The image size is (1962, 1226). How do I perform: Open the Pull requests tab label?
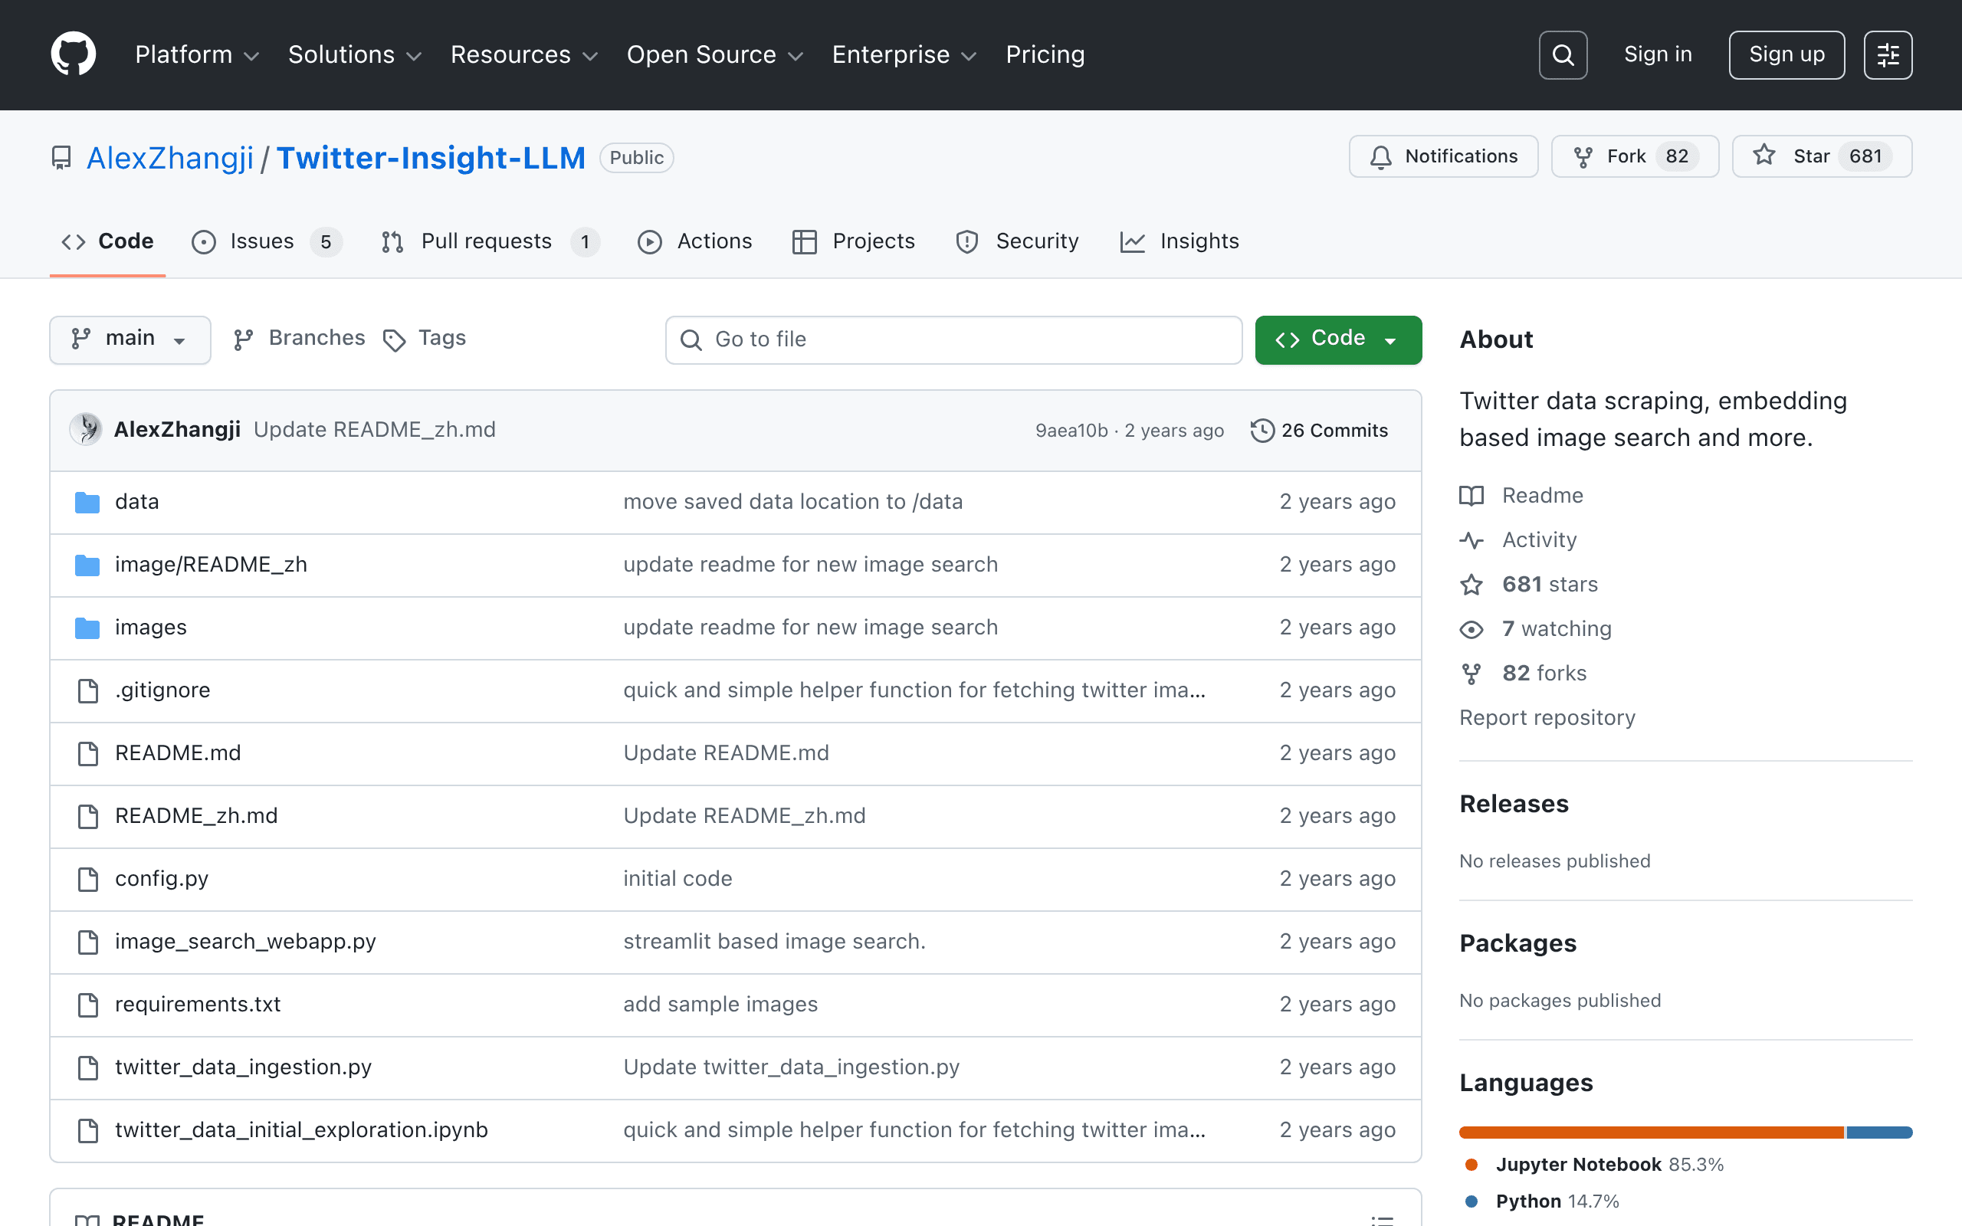[487, 241]
